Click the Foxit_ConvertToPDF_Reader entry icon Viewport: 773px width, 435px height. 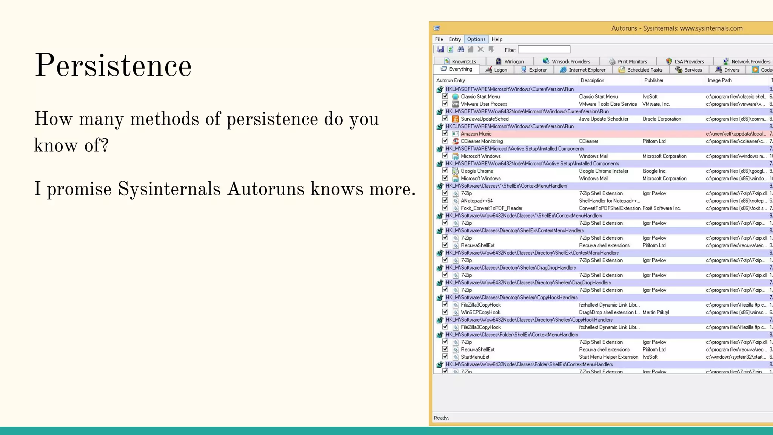click(456, 208)
